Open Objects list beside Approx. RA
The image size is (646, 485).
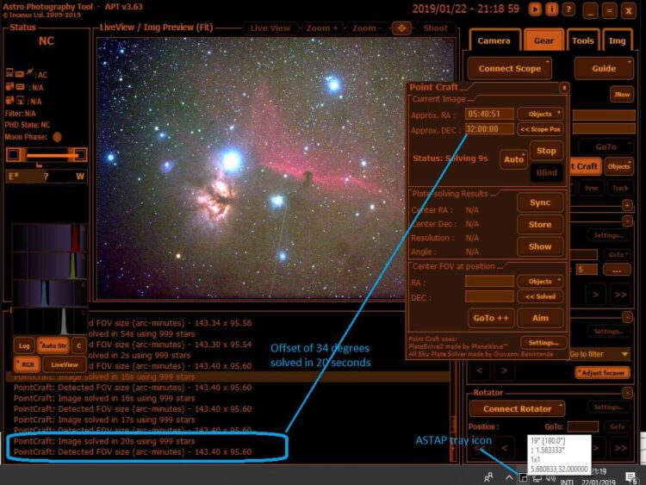(x=540, y=114)
